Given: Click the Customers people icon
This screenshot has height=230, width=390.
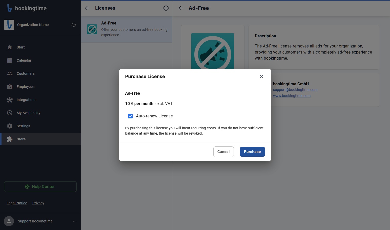Looking at the screenshot, I should tap(10, 73).
